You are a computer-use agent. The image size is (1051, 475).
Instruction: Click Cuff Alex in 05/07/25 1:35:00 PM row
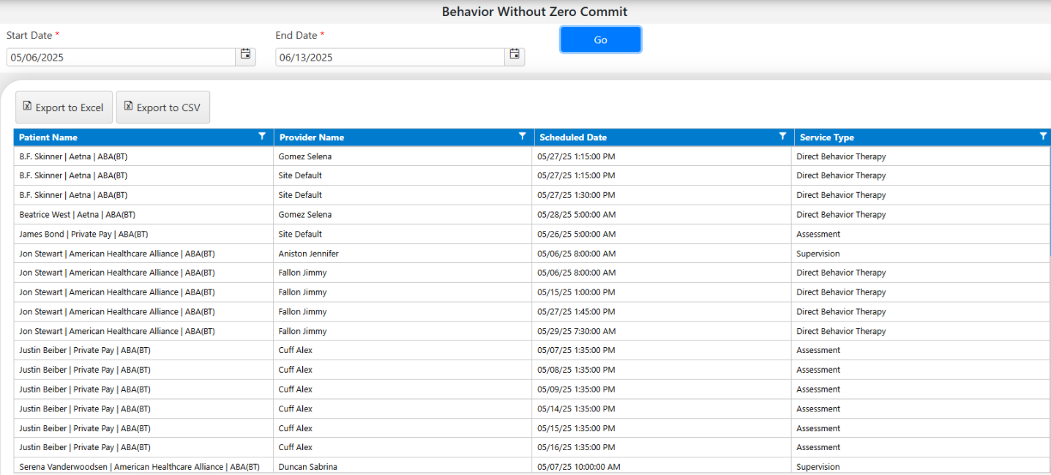click(296, 350)
